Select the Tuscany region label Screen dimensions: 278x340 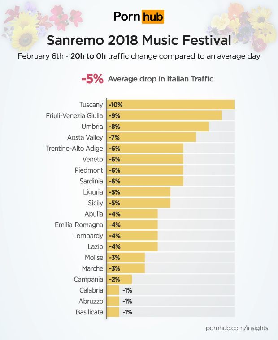click(91, 105)
